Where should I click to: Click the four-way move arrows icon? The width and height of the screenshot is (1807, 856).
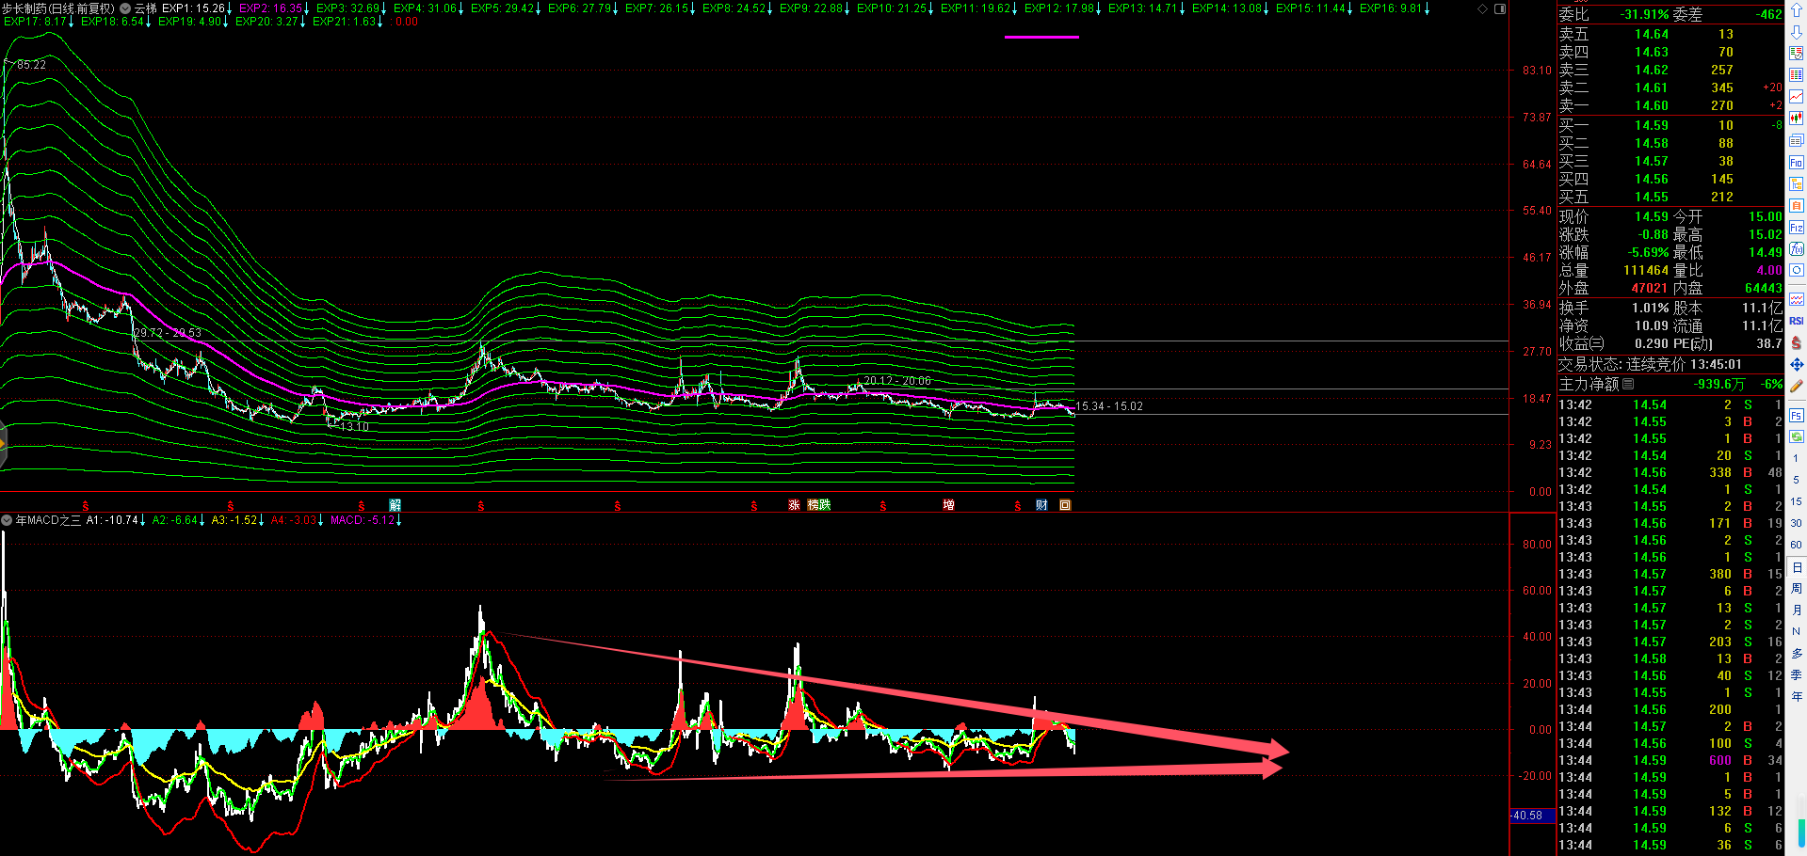(1796, 364)
